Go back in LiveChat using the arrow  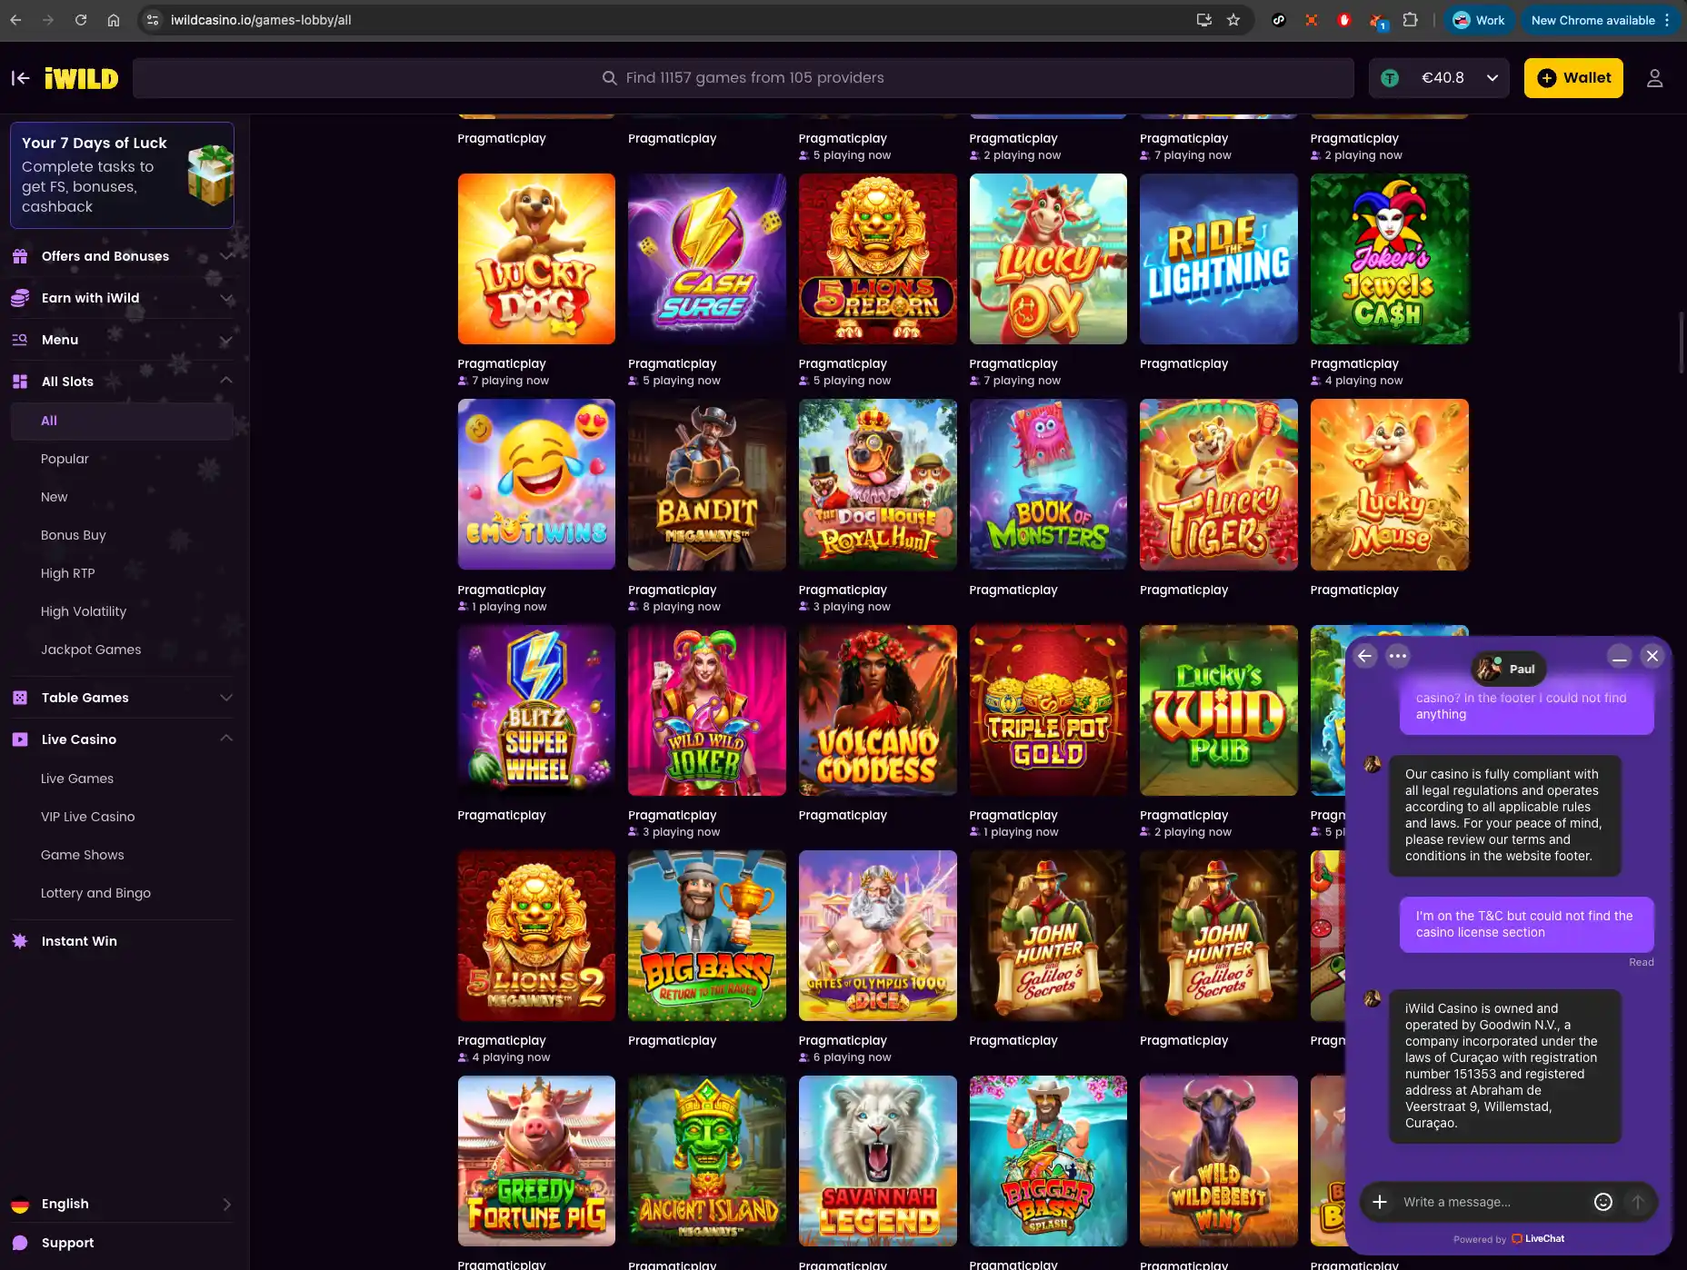pyautogui.click(x=1364, y=656)
